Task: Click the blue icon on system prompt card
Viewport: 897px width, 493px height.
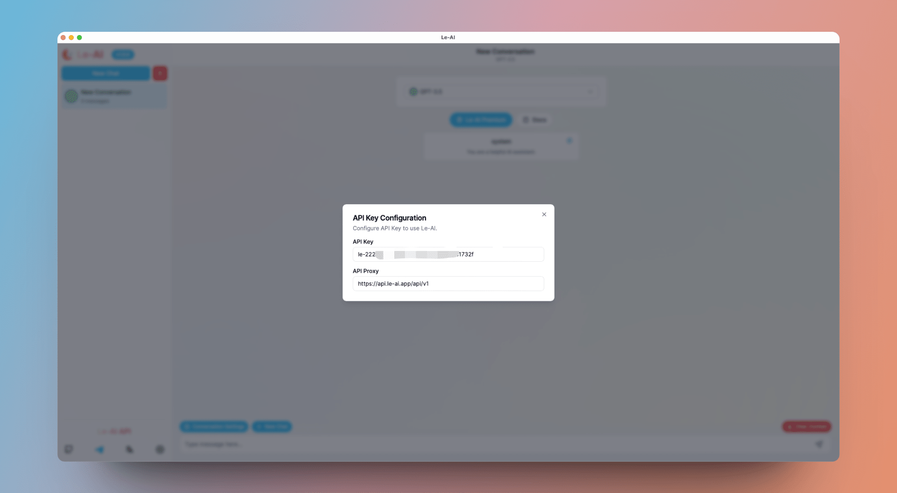Action: tap(569, 141)
